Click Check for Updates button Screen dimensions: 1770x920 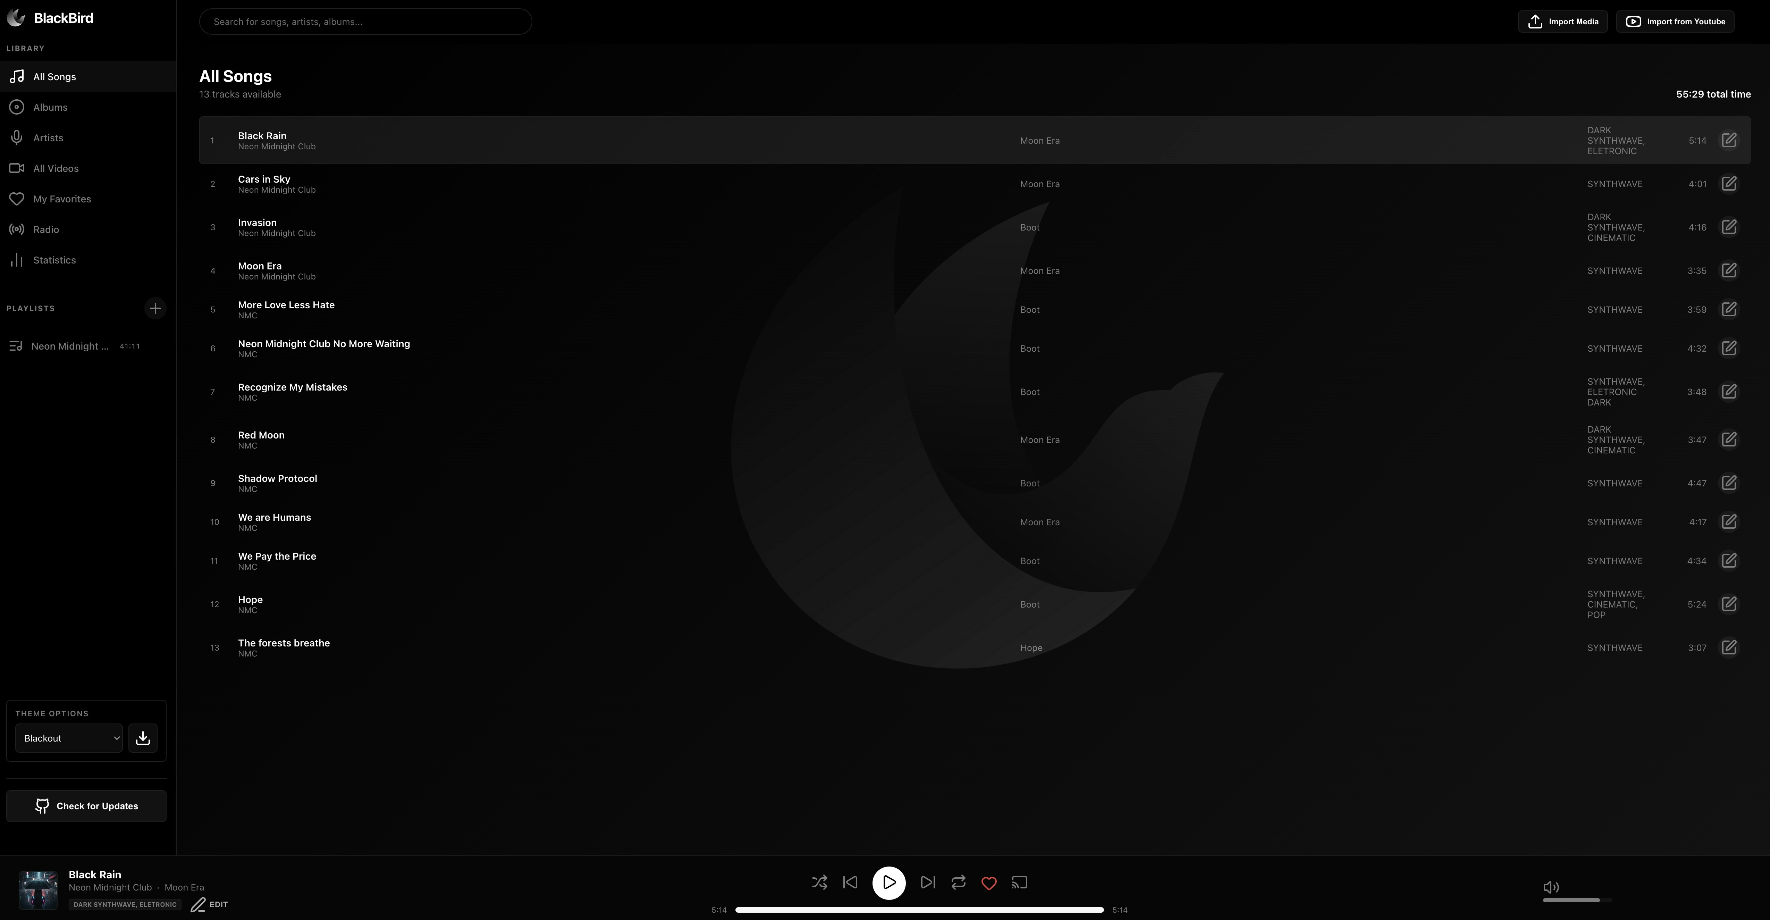(x=86, y=806)
